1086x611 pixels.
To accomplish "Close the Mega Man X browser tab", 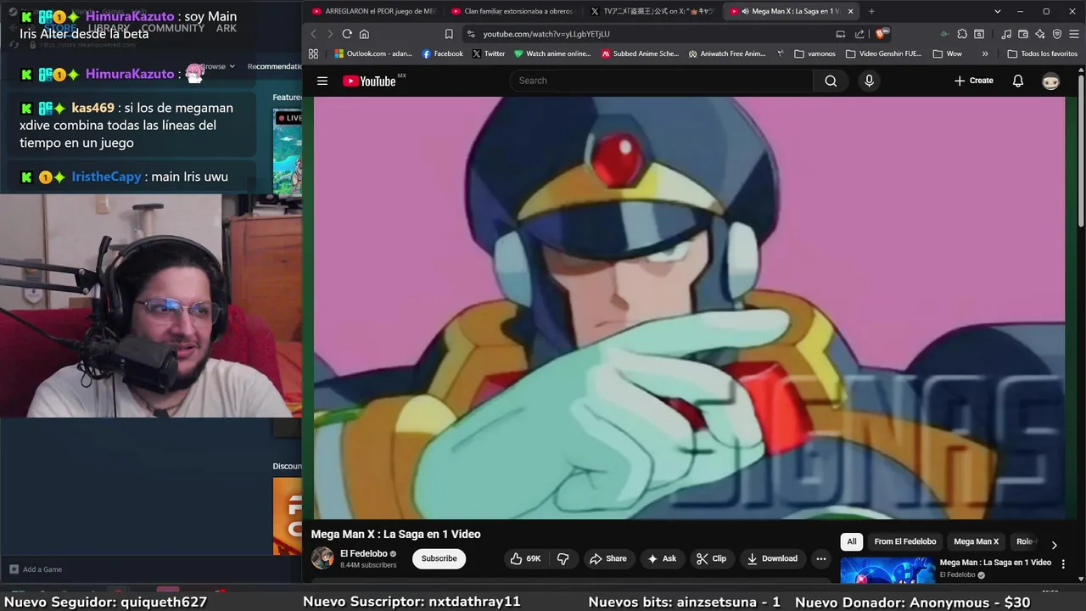I will click(850, 11).
